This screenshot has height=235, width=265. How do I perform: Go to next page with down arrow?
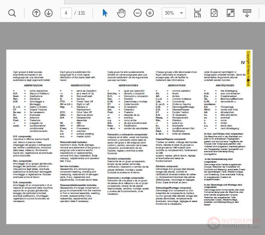pyautogui.click(x=49, y=13)
